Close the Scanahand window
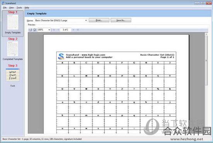Image resolution: width=213 pixels, height=143 pixels. 209,3
